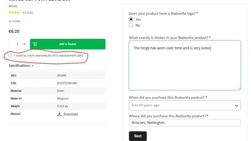
Task: Click the Brabantia logo question label
Action: click(163, 14)
